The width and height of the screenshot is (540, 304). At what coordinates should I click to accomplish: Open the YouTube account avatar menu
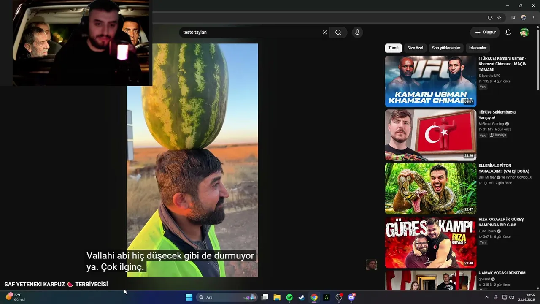coord(524,33)
